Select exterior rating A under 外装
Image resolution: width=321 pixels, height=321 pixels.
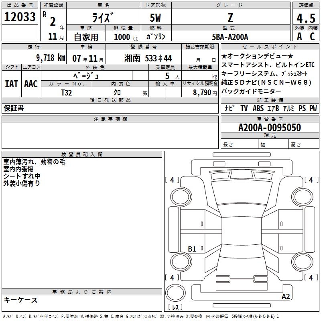299,37
